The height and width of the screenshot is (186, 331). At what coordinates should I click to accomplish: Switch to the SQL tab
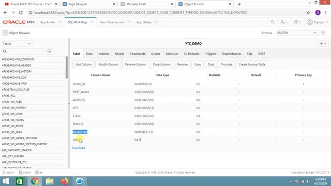tap(249, 54)
